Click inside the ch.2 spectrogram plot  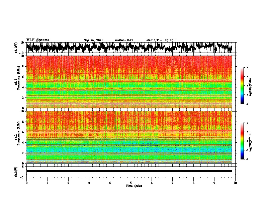(x=129, y=137)
